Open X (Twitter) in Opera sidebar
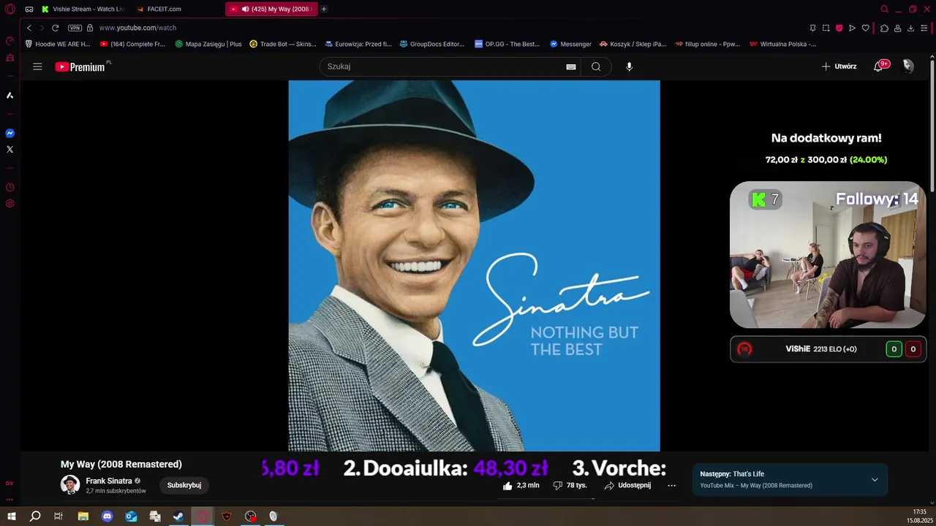The image size is (936, 526). [x=10, y=149]
